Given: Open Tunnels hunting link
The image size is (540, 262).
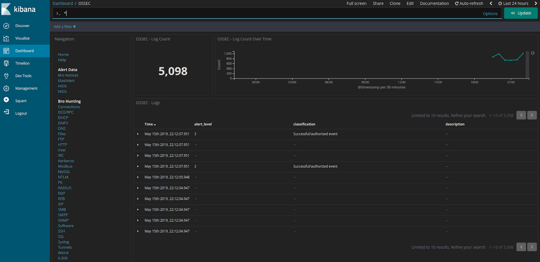Looking at the screenshot, I should pyautogui.click(x=65, y=247).
